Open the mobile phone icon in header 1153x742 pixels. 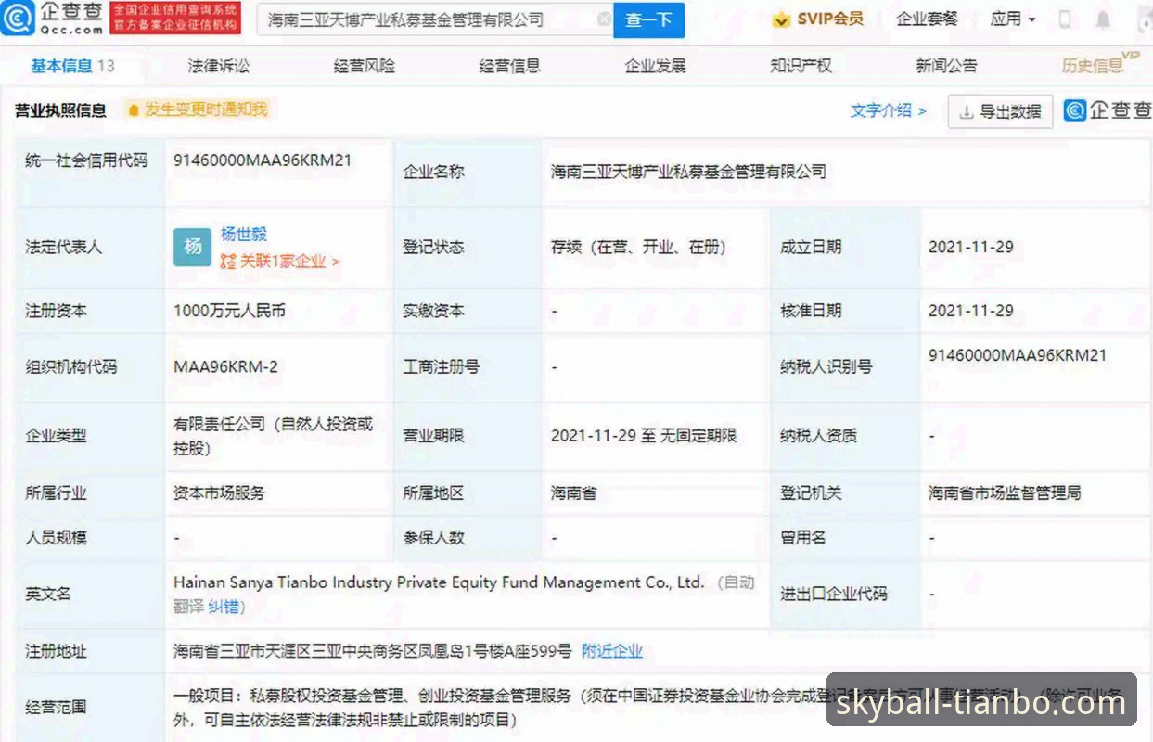click(1065, 19)
